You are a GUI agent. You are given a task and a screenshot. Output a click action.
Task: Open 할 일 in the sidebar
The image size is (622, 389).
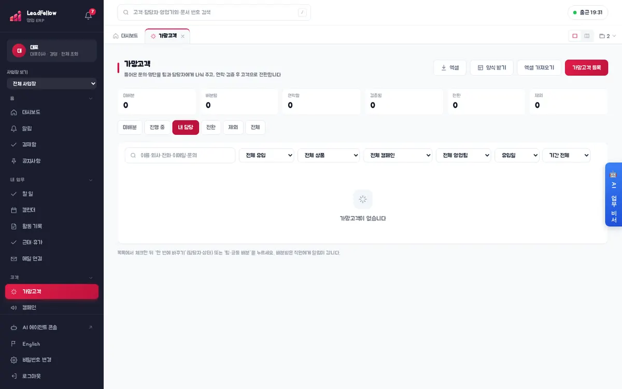tap(52, 194)
